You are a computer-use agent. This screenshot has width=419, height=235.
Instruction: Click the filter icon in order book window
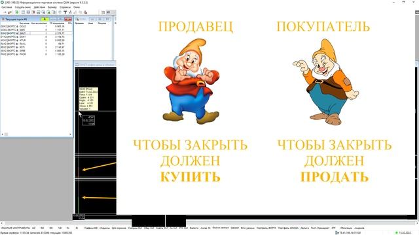77,19
